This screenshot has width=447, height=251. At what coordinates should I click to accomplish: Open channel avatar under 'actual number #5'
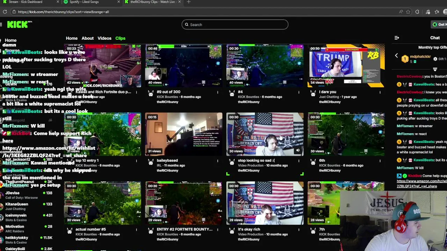(69, 231)
